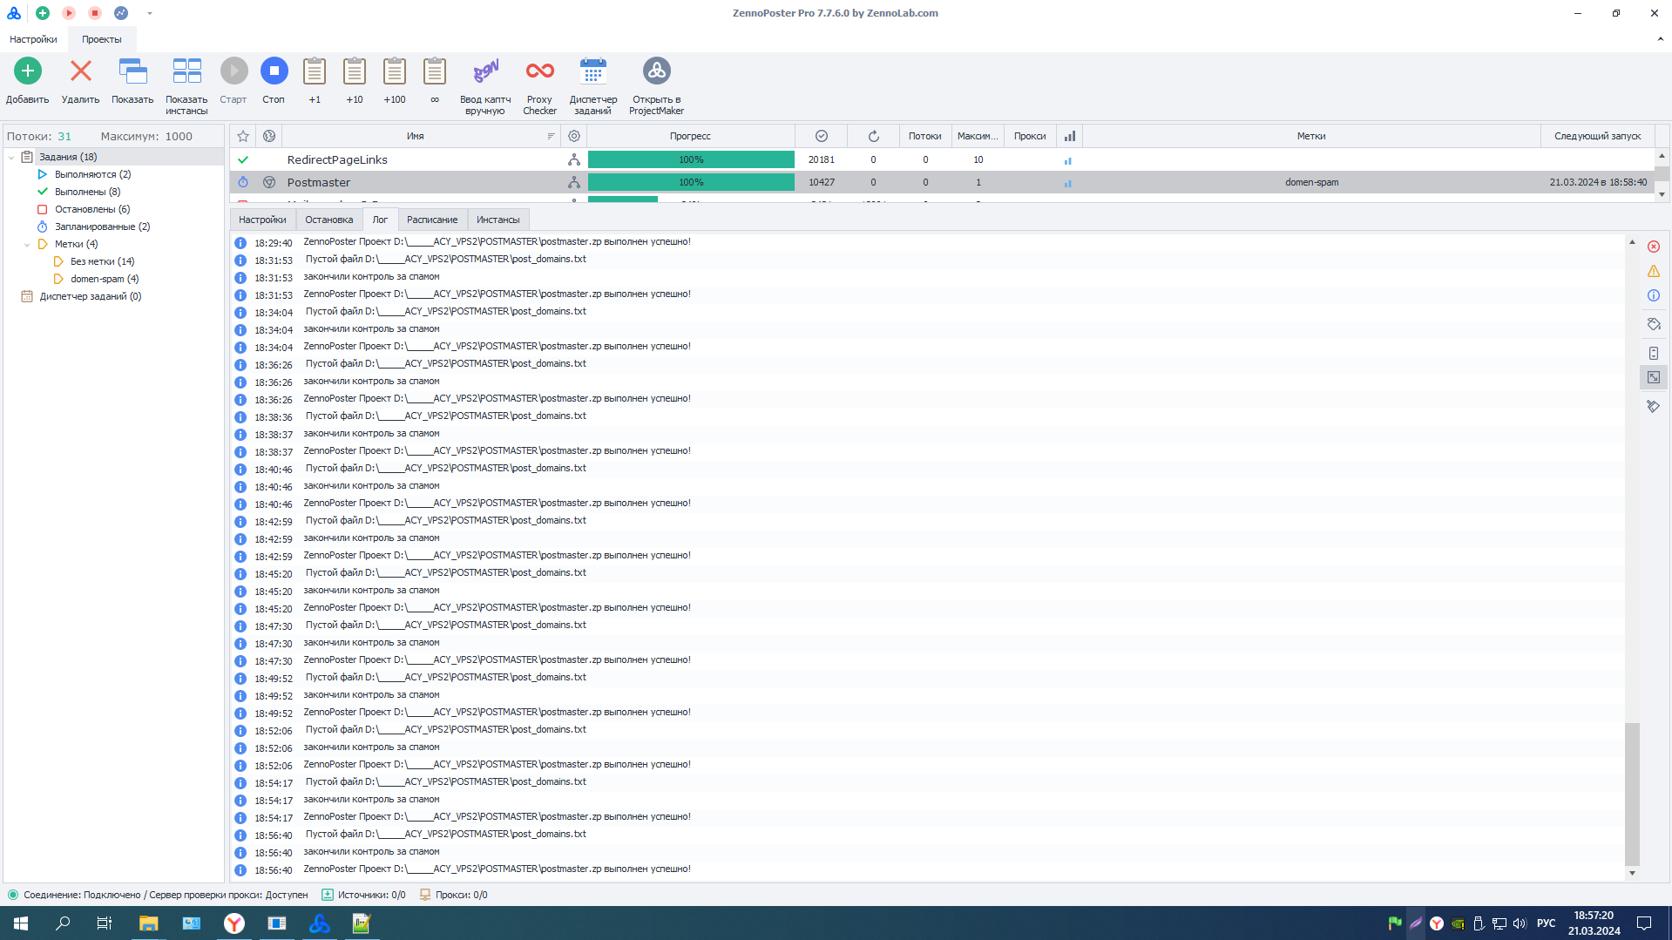This screenshot has height=940, width=1672.
Task: Click the network icon in Postmaster row
Action: click(574, 182)
